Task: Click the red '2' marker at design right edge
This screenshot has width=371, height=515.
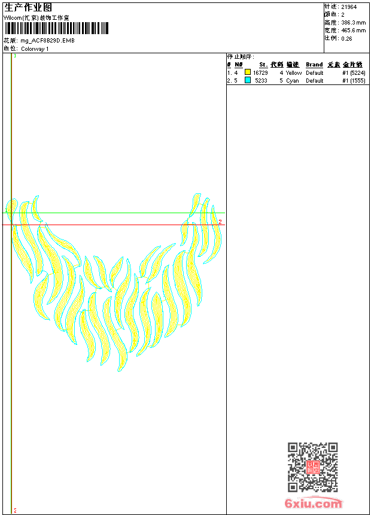Action: (x=220, y=222)
